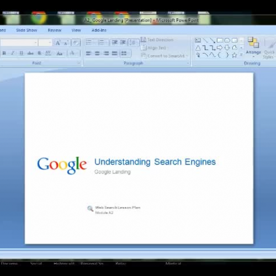Switch to Add-Ins tab

(x=99, y=30)
